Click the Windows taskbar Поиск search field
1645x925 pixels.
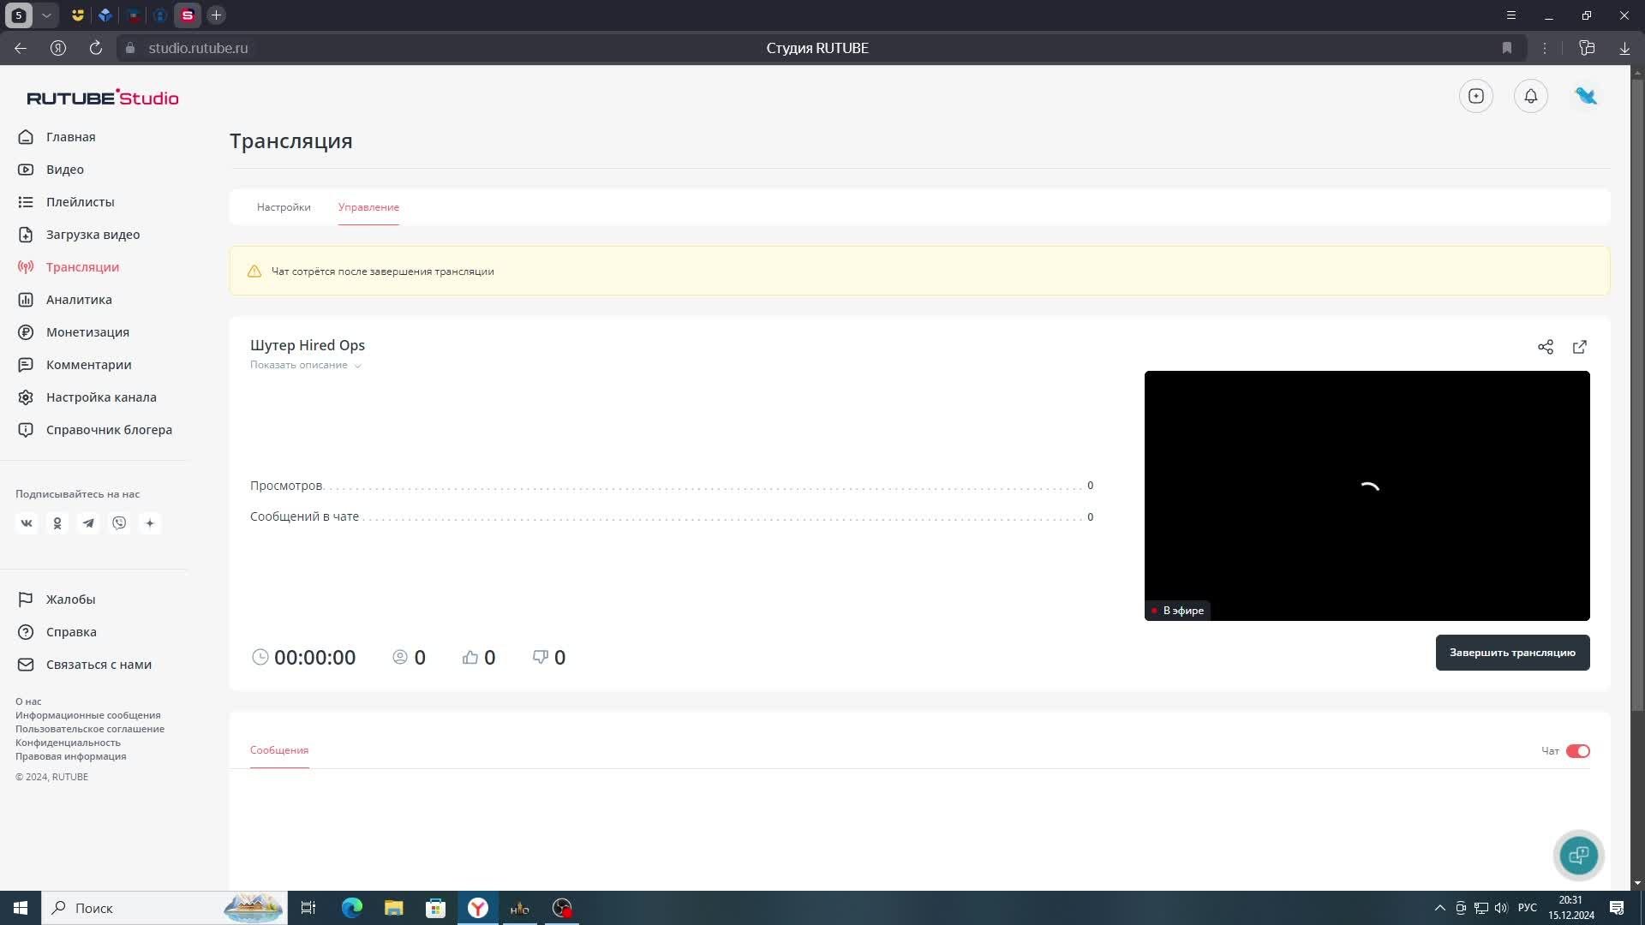coord(129,908)
